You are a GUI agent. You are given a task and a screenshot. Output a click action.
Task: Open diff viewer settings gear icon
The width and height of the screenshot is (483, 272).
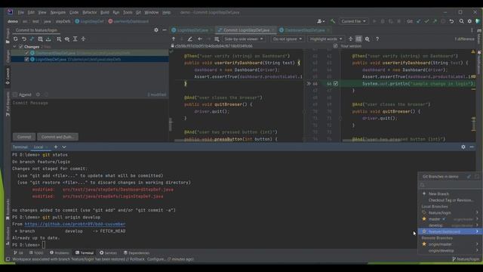[x=368, y=39]
